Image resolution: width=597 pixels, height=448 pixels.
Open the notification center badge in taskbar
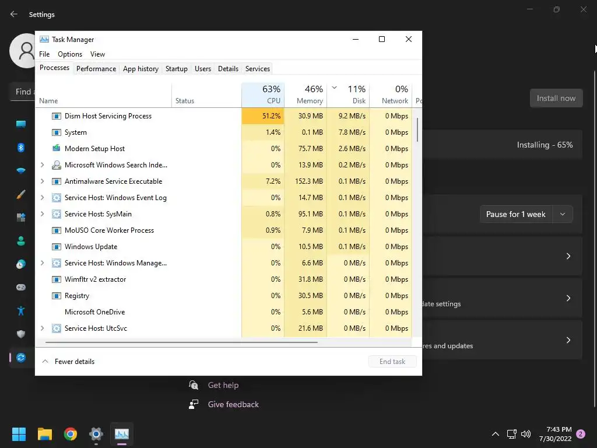(x=581, y=434)
